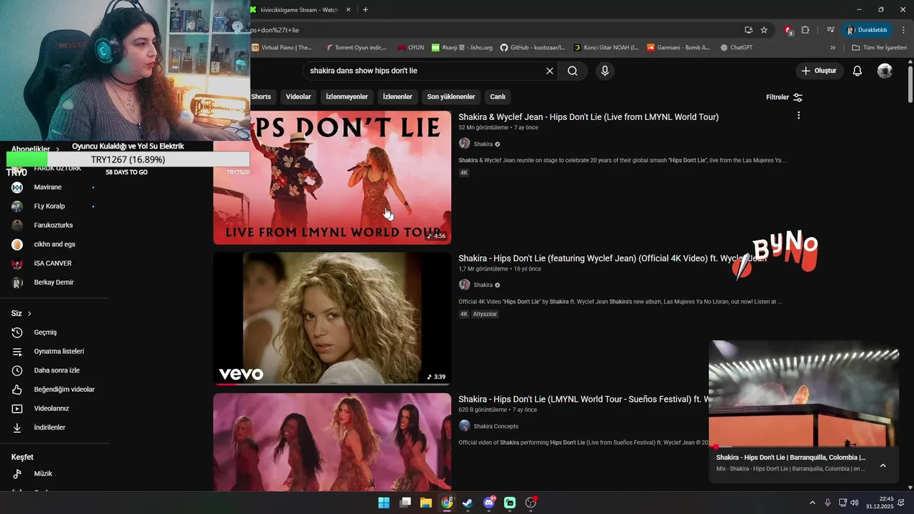This screenshot has width=914, height=514.
Task: Open the Virtual Piano bookmark
Action: pyautogui.click(x=282, y=48)
